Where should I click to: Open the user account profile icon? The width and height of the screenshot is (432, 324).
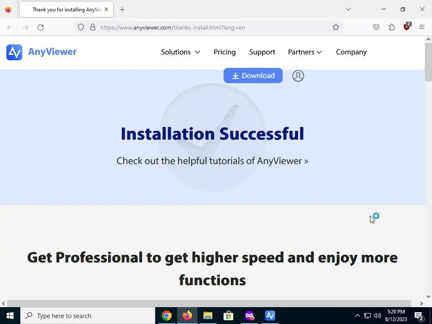(298, 76)
